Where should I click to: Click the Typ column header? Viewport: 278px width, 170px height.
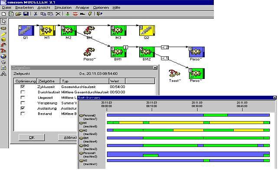click(85, 81)
